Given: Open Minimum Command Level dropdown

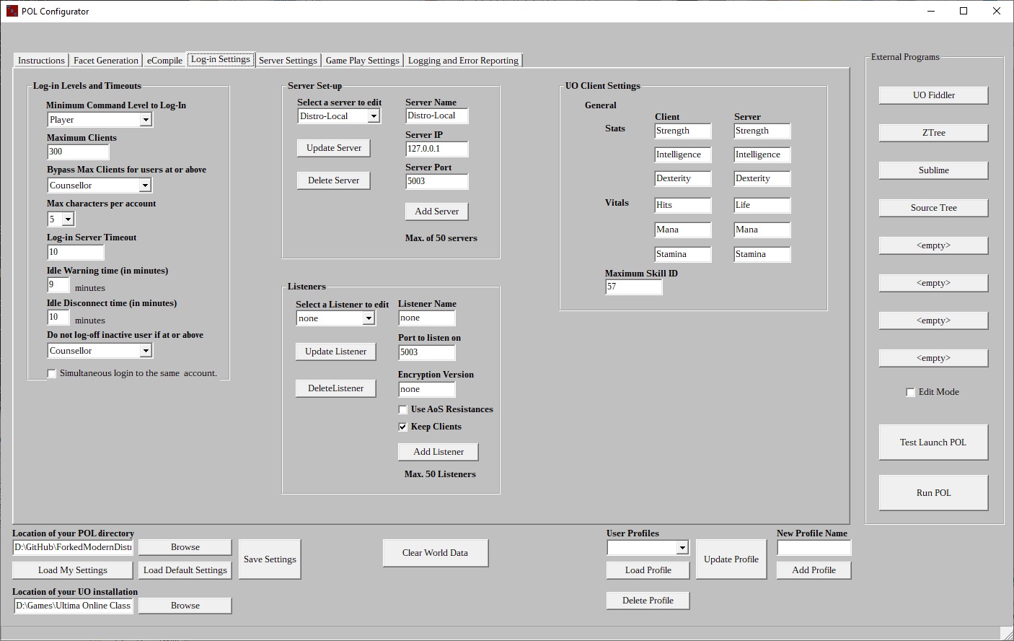Looking at the screenshot, I should tap(146, 121).
